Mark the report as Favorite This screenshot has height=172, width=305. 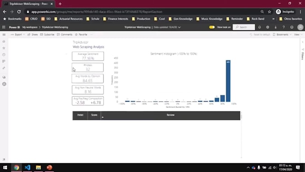pos(81,35)
